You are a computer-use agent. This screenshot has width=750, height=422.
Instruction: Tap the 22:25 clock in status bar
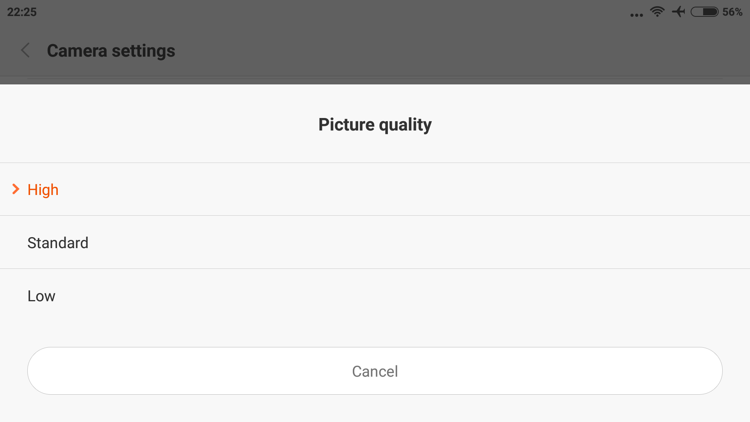pos(22,12)
